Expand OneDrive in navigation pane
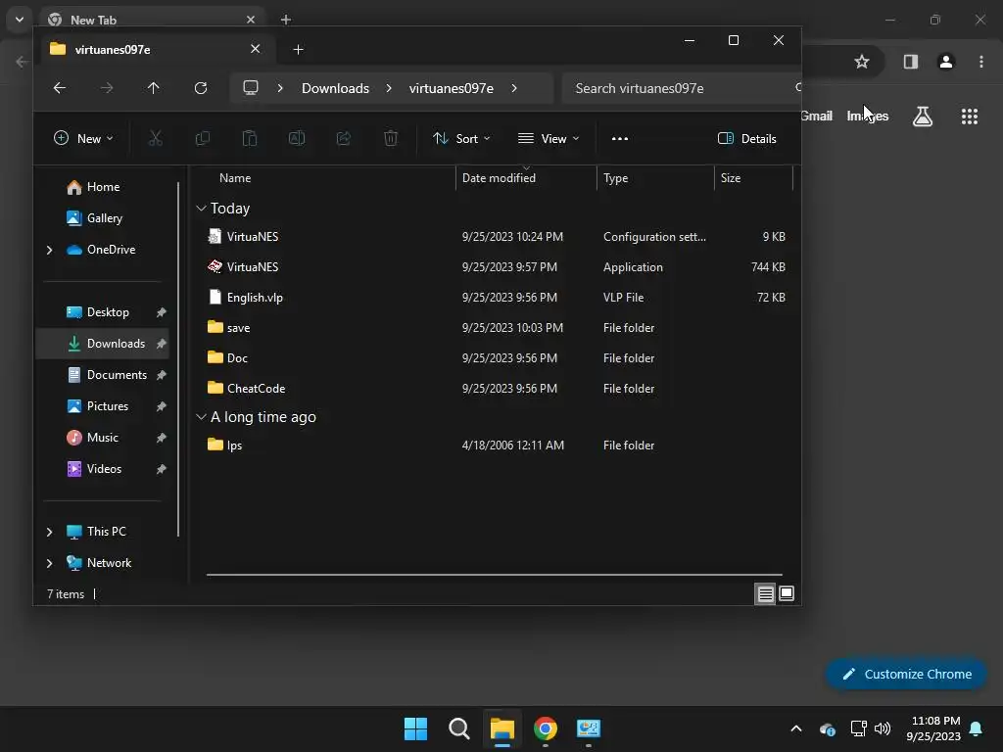The image size is (1003, 752). click(x=49, y=250)
